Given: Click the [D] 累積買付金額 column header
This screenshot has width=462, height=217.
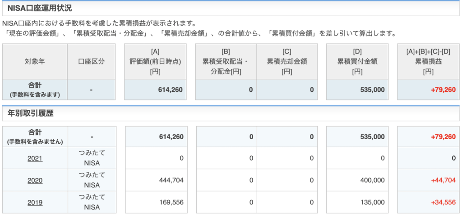Looking at the screenshot, I should 357,61.
